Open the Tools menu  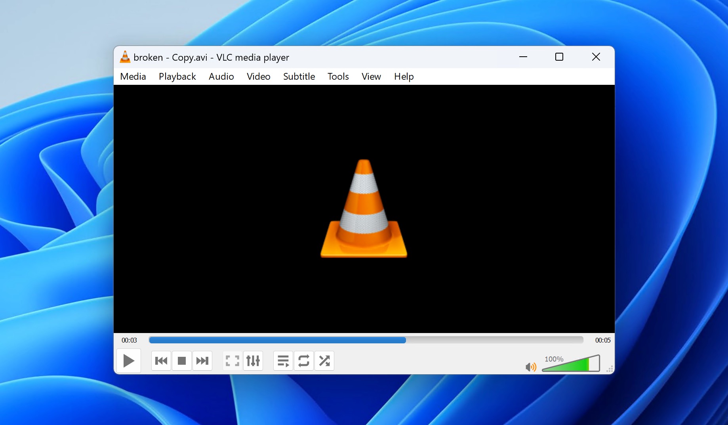pyautogui.click(x=338, y=77)
